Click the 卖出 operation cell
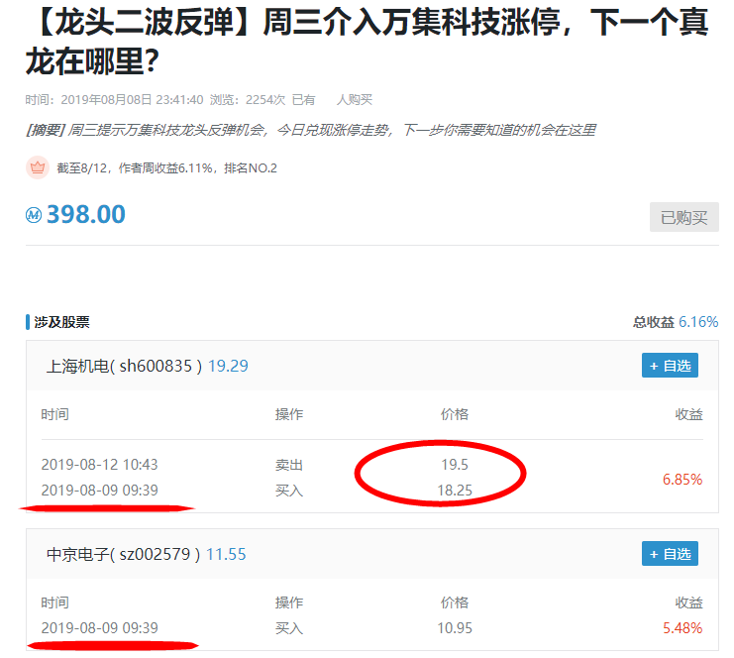 [289, 465]
